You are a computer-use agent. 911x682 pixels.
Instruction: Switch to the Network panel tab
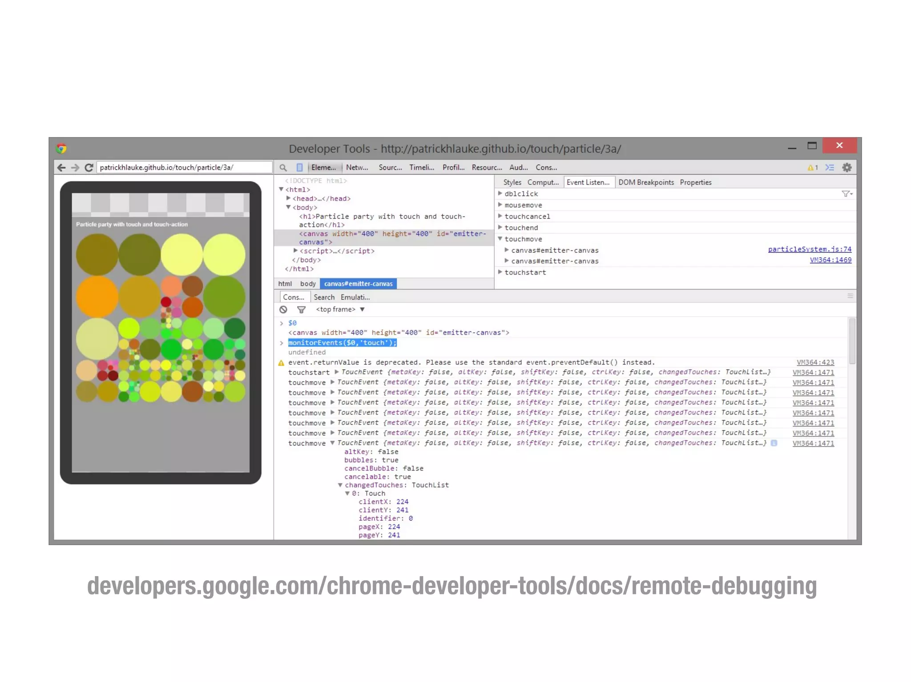pos(357,168)
